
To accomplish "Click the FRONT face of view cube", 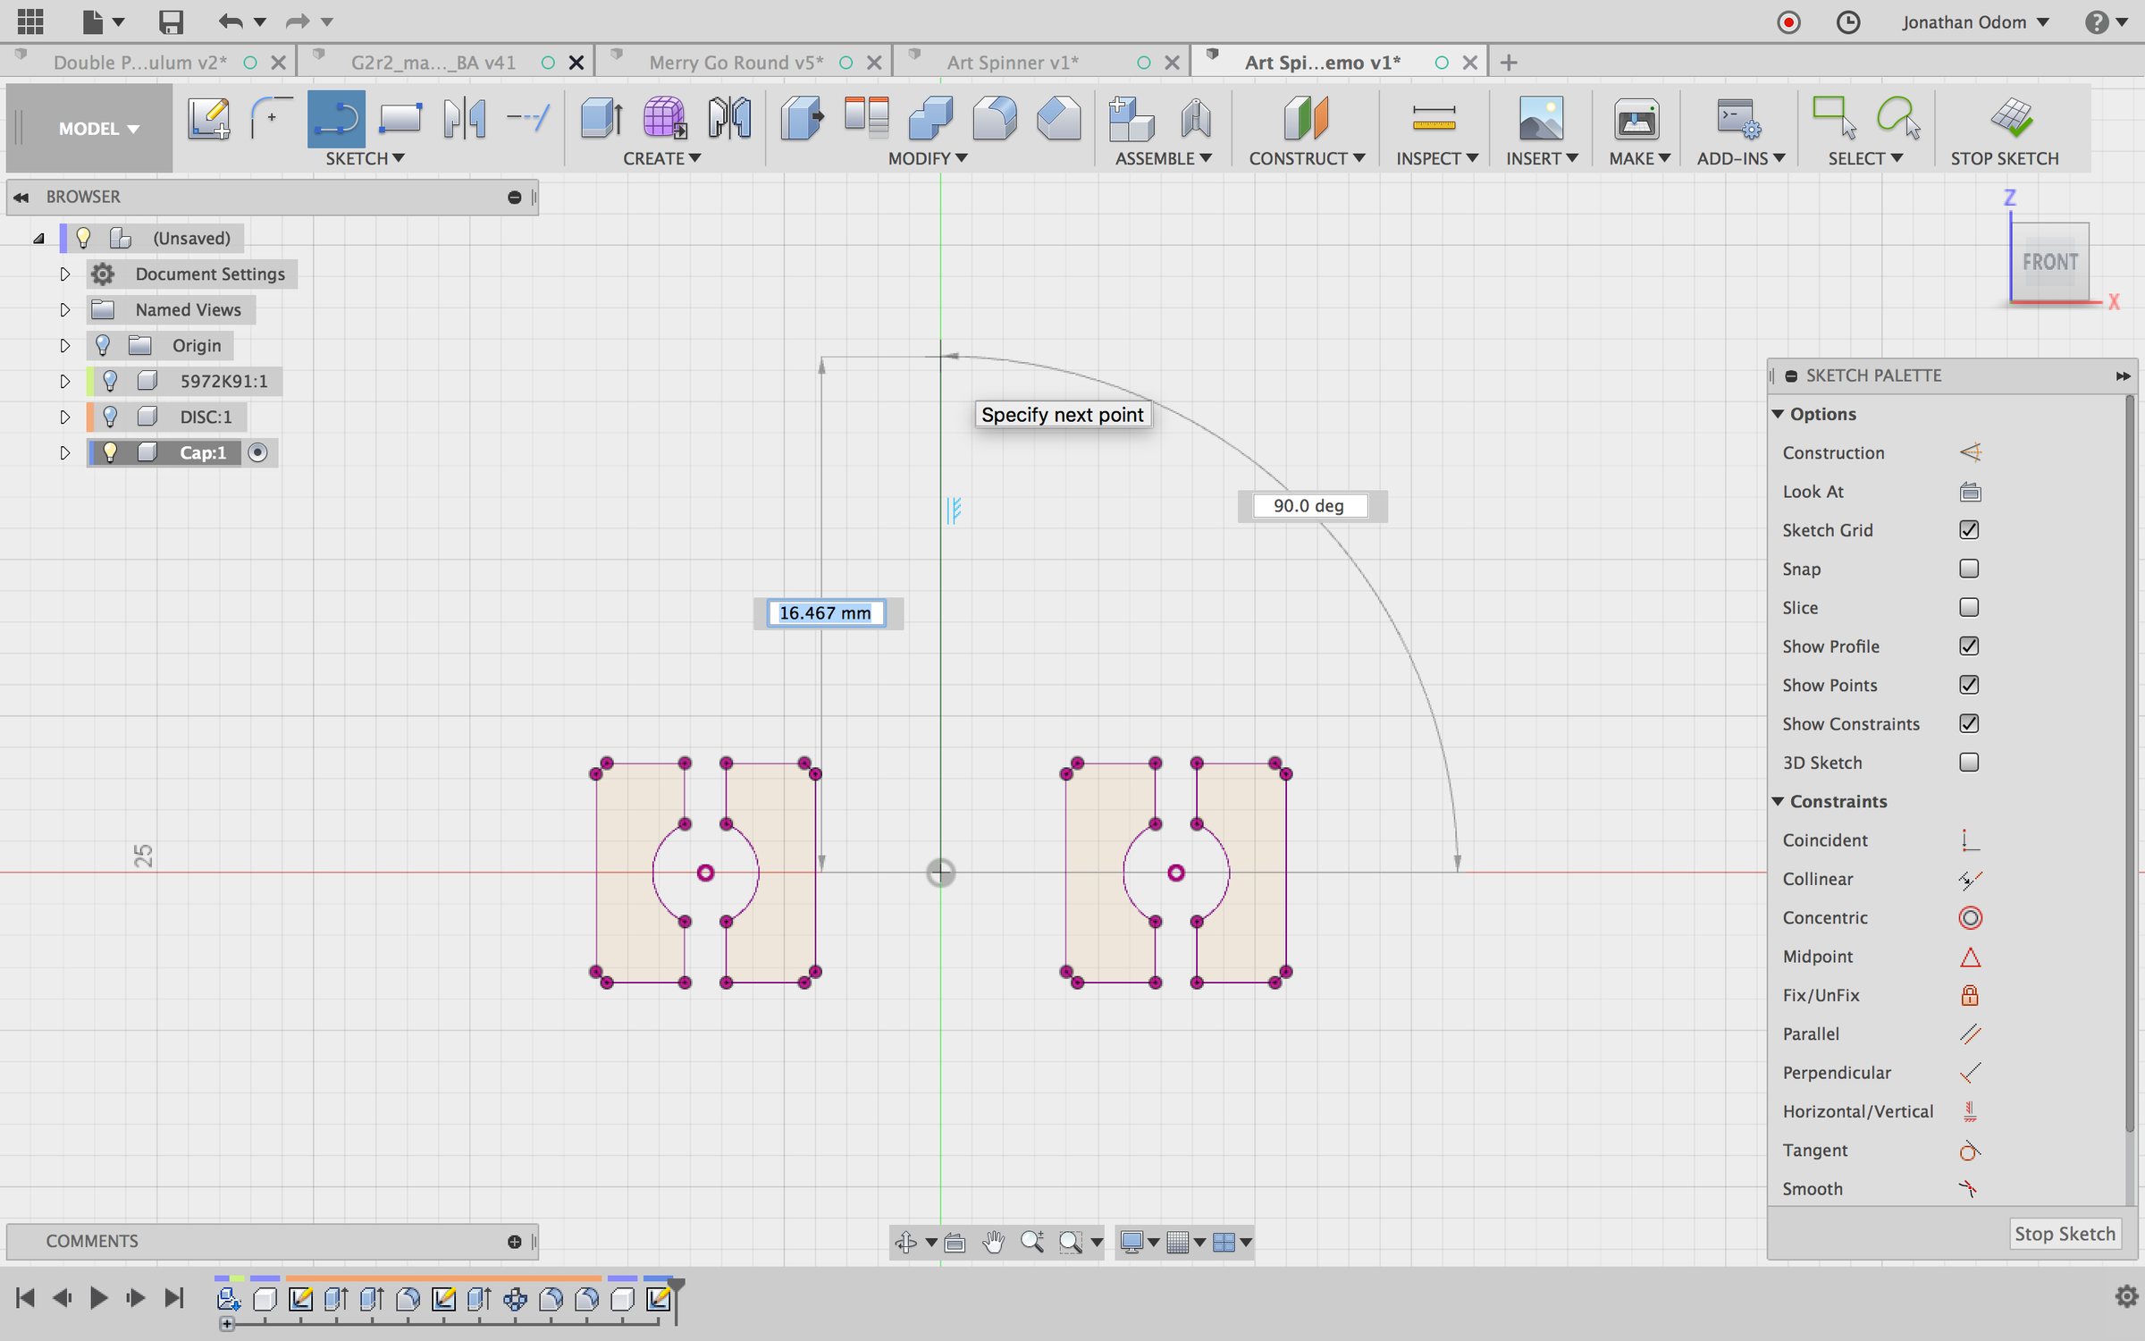I will pyautogui.click(x=2049, y=262).
